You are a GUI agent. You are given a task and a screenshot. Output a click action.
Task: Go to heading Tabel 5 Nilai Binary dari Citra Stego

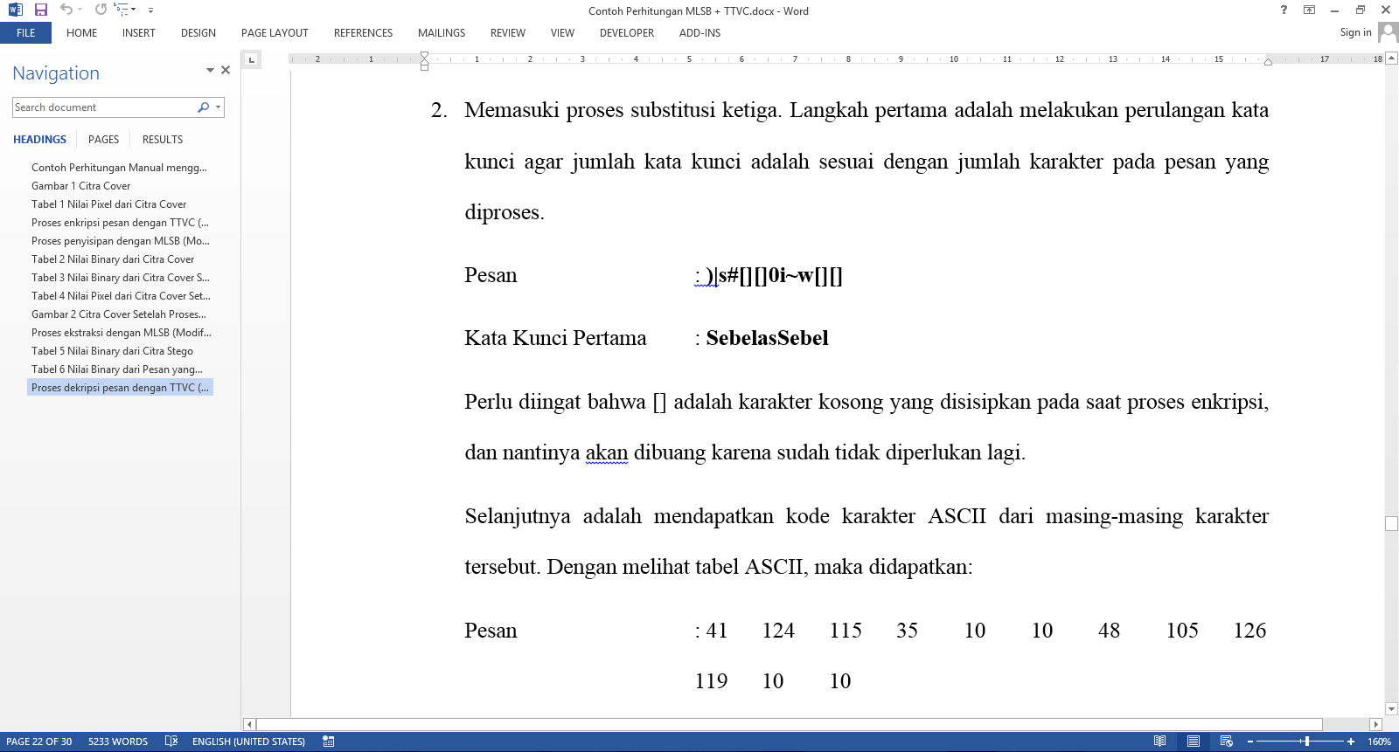112,351
